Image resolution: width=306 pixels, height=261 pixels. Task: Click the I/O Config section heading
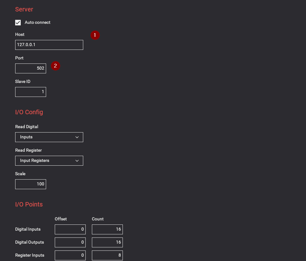(x=29, y=112)
